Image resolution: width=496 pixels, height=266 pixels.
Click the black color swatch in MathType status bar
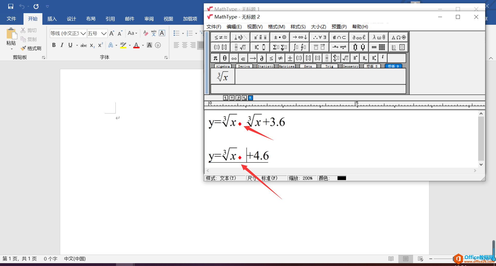coord(342,178)
